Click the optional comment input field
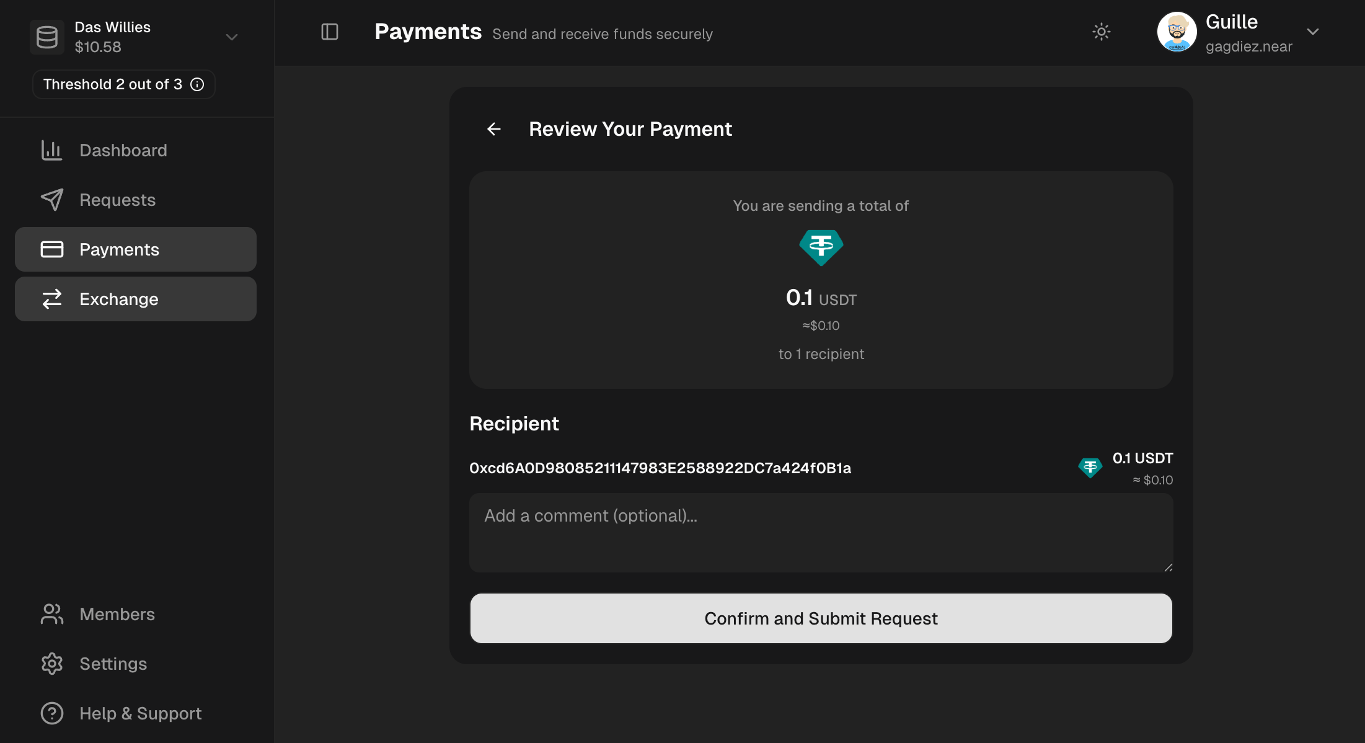This screenshot has height=743, width=1365. 821,532
